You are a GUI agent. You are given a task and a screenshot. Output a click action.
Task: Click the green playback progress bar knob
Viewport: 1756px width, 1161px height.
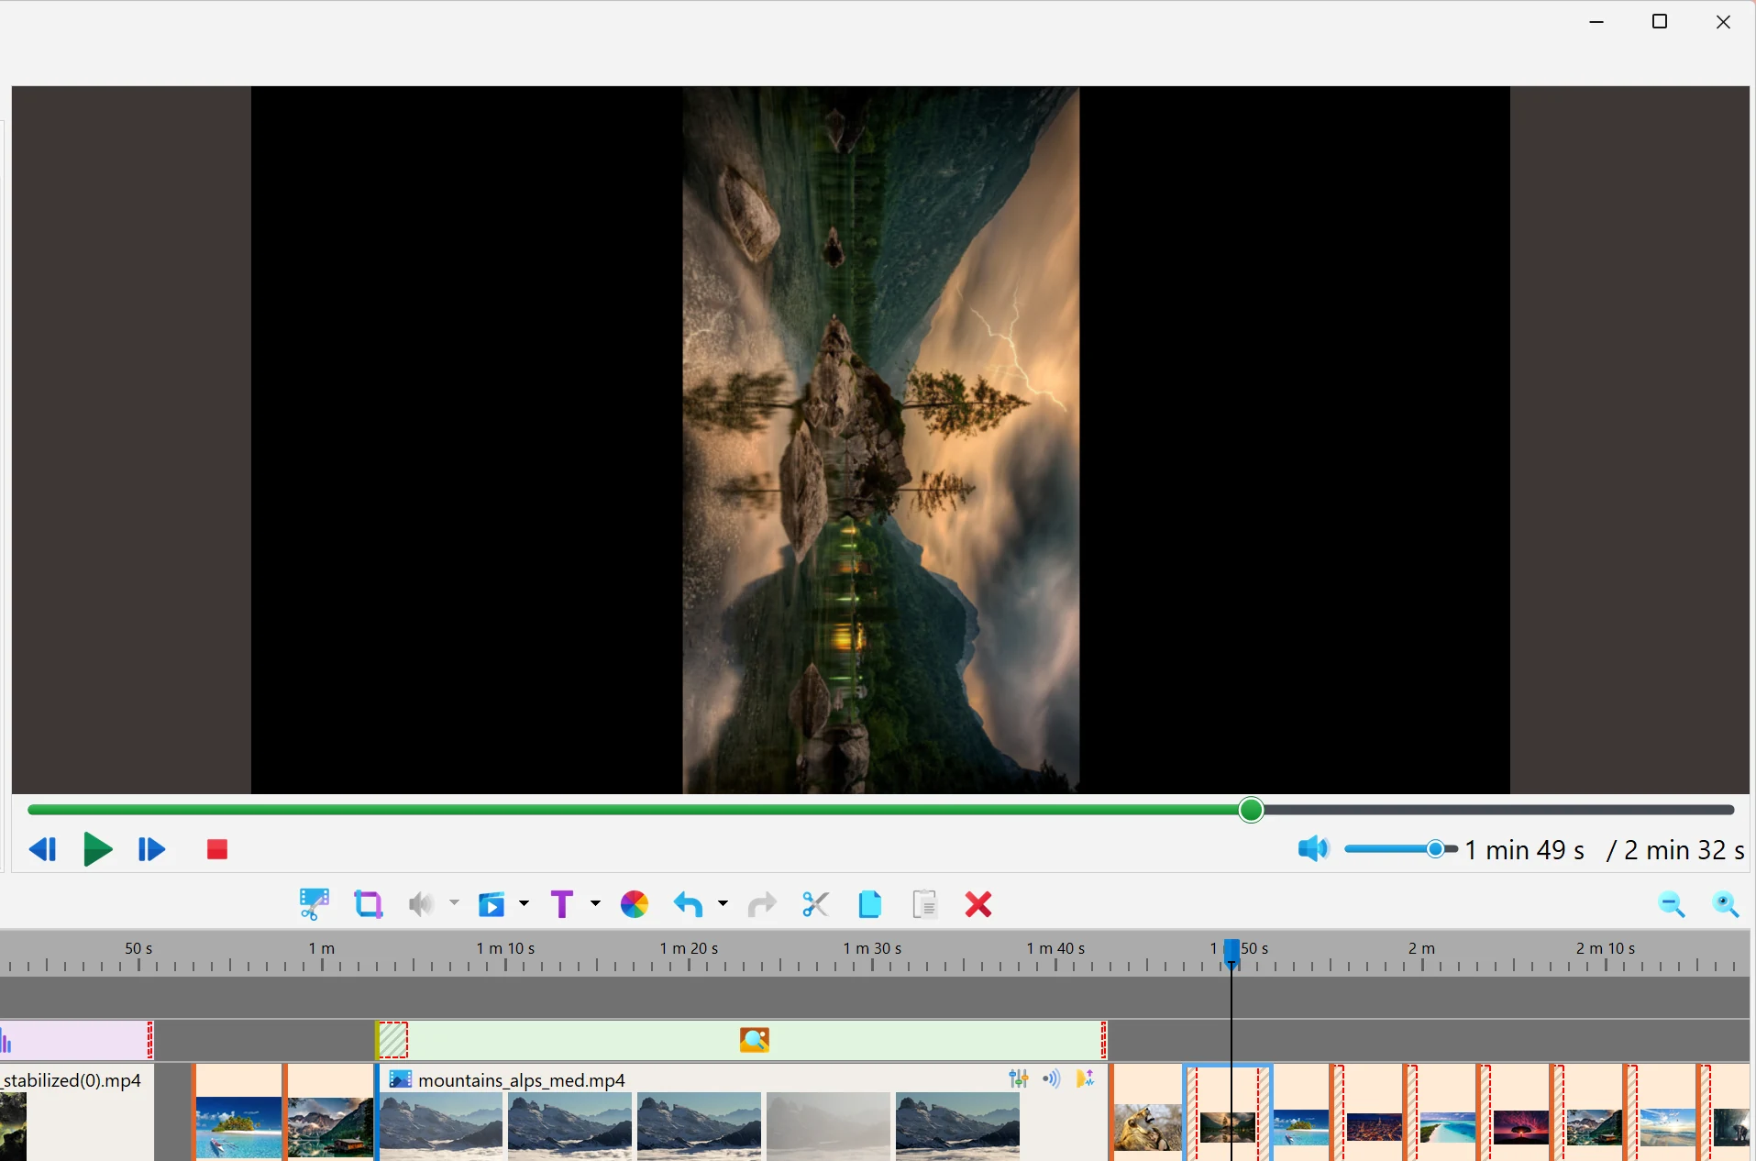pos(1251,810)
